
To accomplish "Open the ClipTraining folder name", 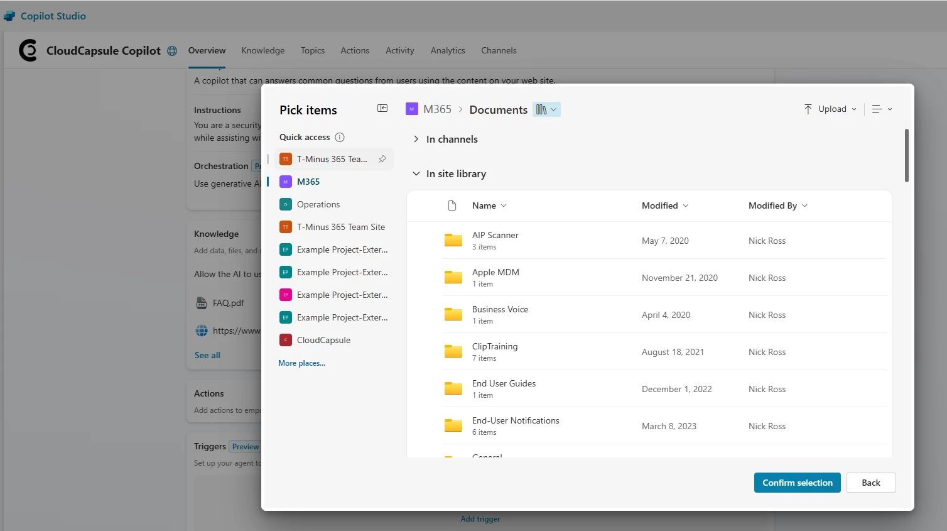I will [x=495, y=346].
